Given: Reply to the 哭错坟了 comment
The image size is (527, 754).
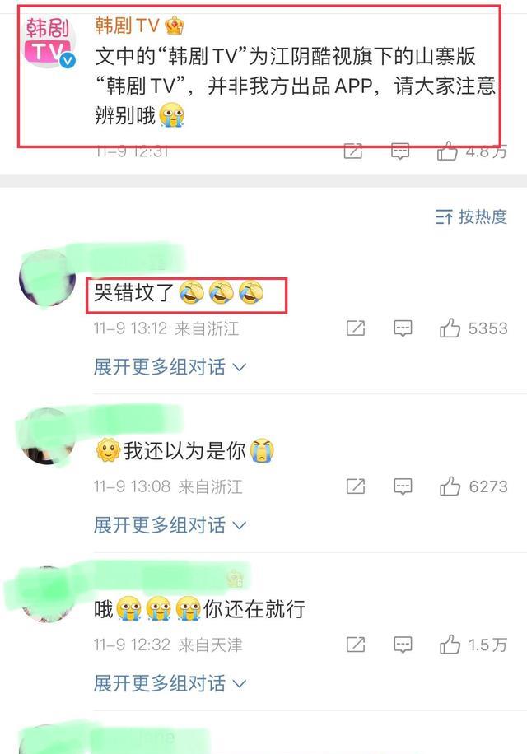Looking at the screenshot, I should (x=403, y=328).
